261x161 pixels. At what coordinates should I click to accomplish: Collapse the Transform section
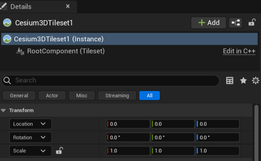click(3, 111)
